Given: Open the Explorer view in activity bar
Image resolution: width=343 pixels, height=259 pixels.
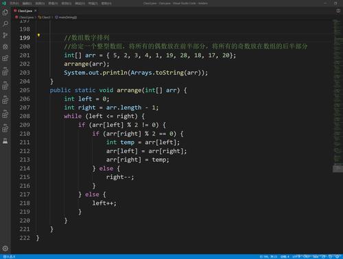Looking at the screenshot, I should pyautogui.click(x=5, y=12).
